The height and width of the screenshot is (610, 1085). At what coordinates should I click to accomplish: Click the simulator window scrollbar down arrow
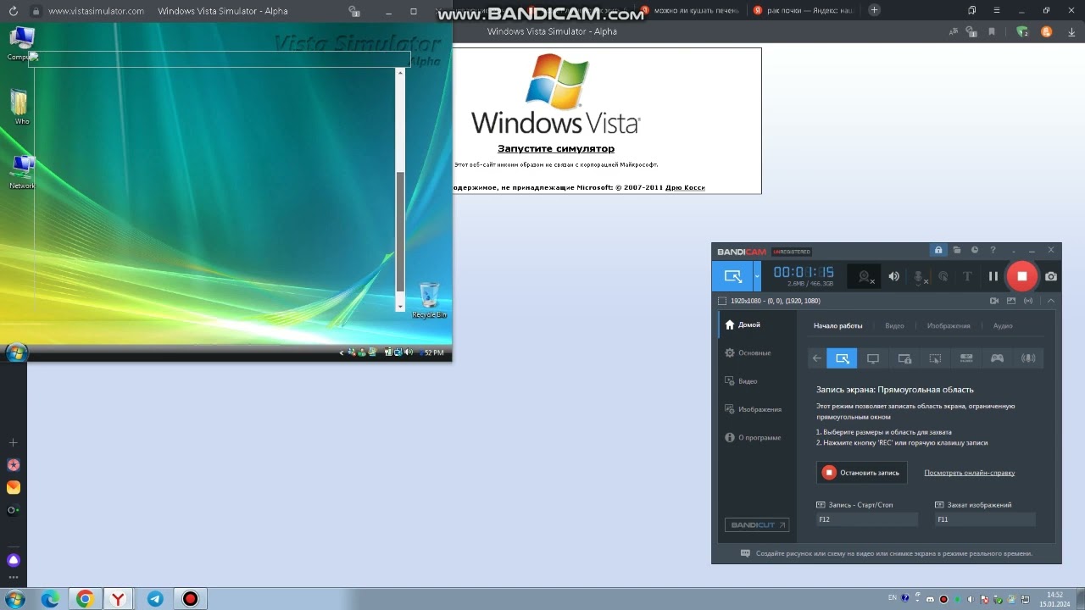[x=401, y=306]
